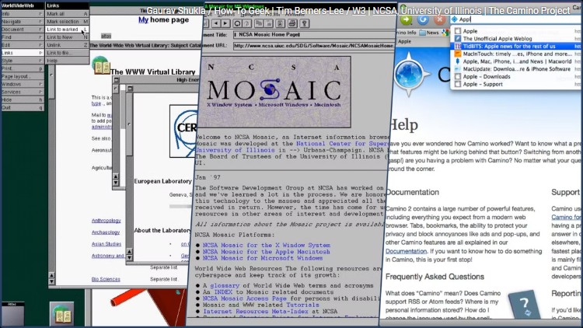This screenshot has width=583, height=328.
Task: Click the MacInTouch orange favicon in suggestions
Action: tap(458, 54)
